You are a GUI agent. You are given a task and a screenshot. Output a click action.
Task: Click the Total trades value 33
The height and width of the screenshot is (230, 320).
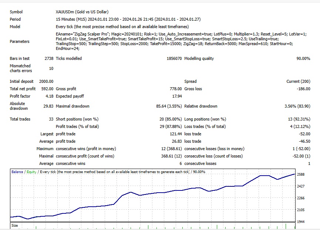click(x=51, y=119)
